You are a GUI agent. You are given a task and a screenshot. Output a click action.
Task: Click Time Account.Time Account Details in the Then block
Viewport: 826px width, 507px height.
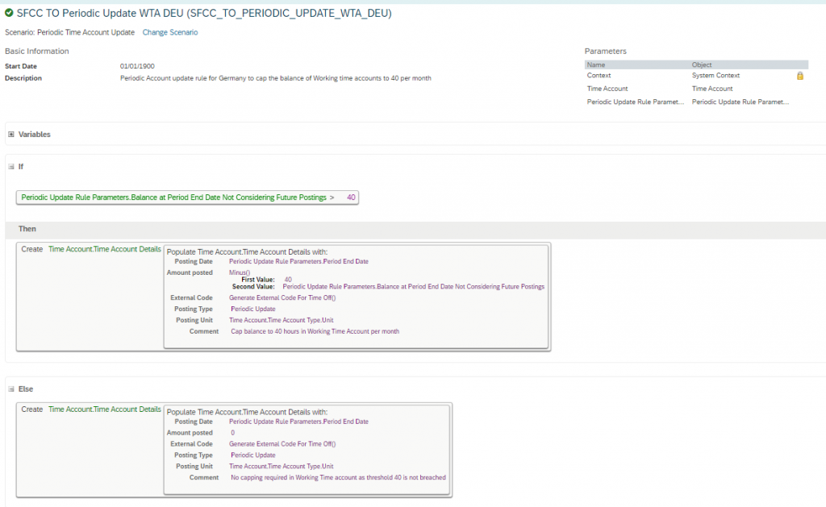click(x=104, y=249)
